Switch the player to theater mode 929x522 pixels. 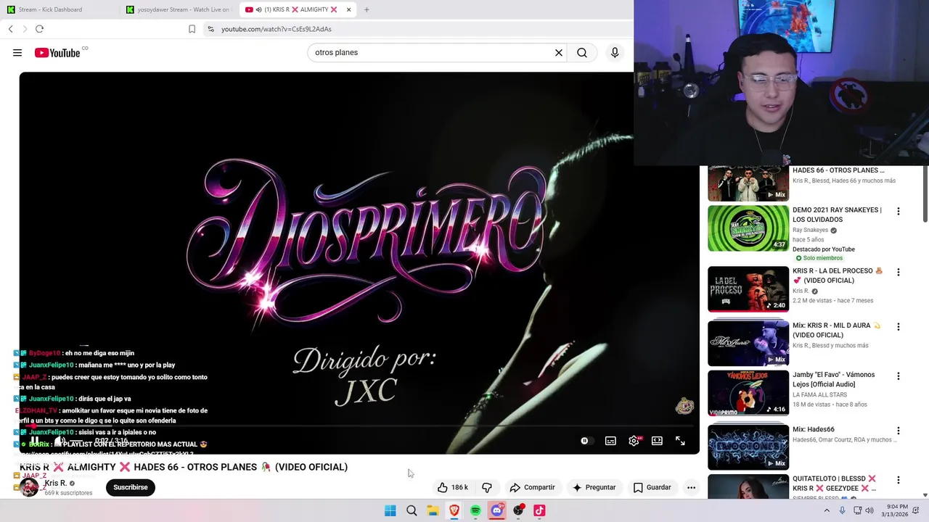[657, 441]
